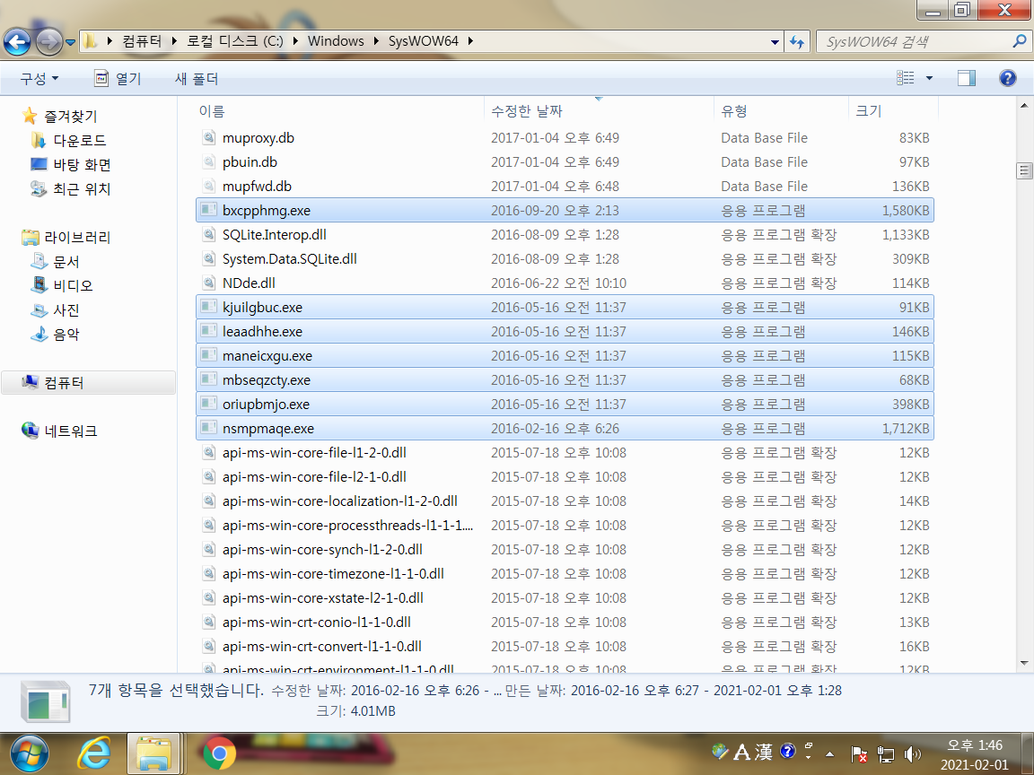Image resolution: width=1034 pixels, height=775 pixels.
Task: Select api-ms-win-crt-conio-l1-1-0.dll
Action: pyautogui.click(x=317, y=623)
